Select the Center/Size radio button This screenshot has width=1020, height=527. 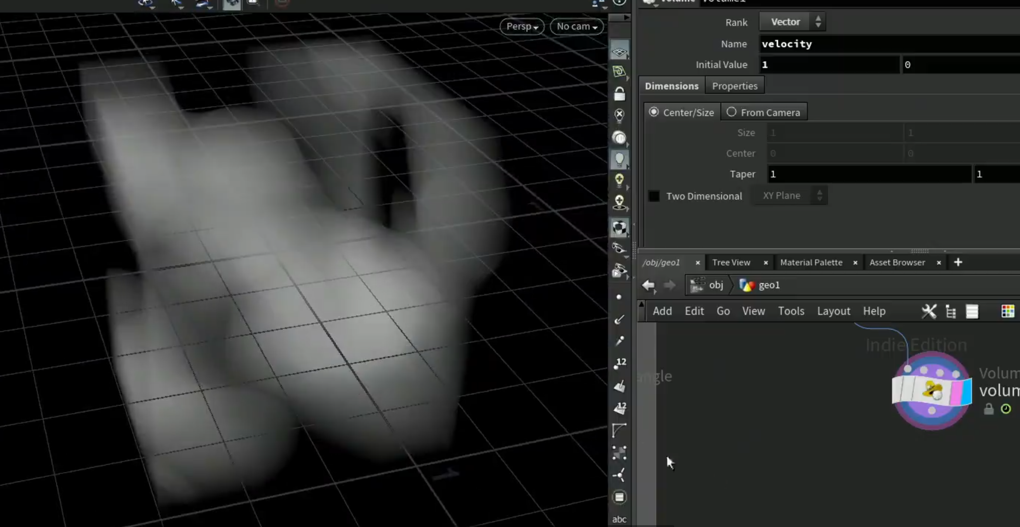tap(654, 112)
